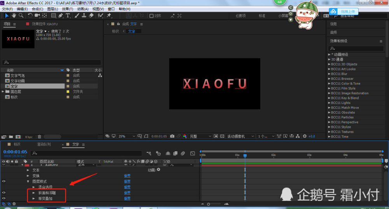Image resolution: width=389 pixels, height=209 pixels.
Task: Open the 编辑(E) menu
Action: click(22, 9)
